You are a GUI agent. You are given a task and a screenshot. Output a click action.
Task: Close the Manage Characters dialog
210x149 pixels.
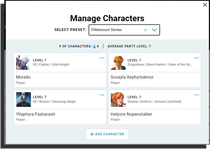coord(205,5)
